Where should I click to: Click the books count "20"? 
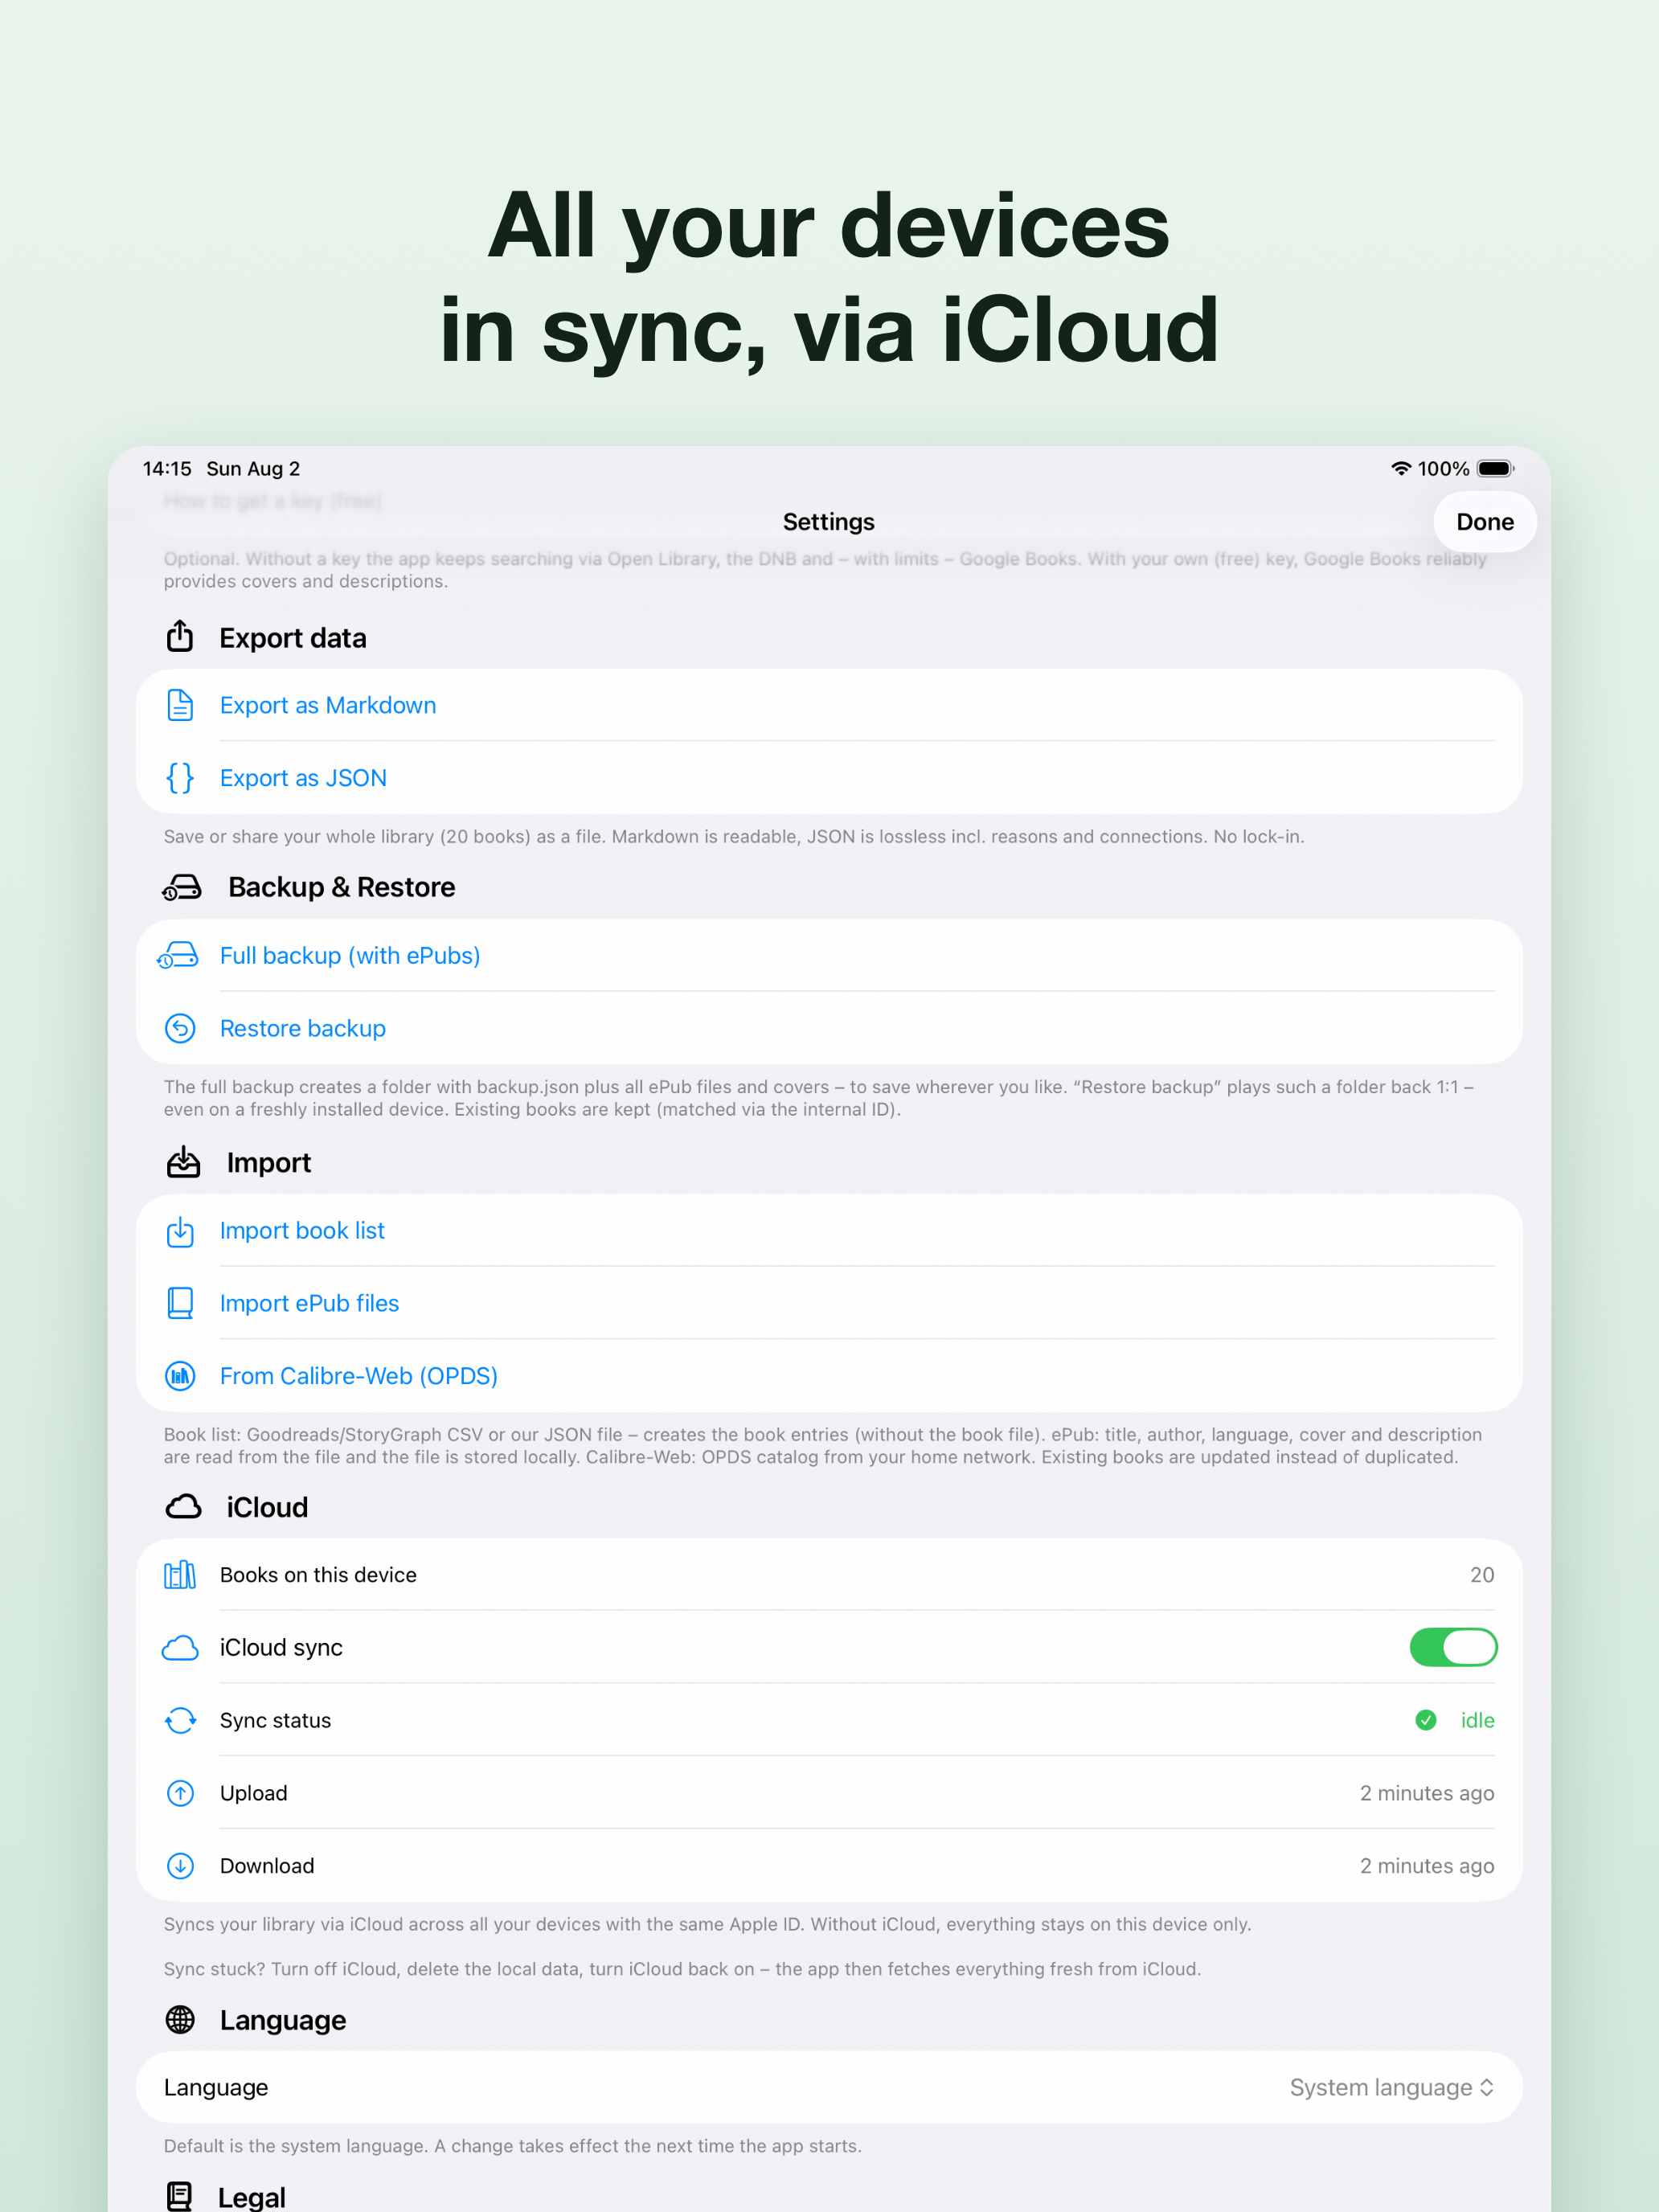point(1482,1575)
